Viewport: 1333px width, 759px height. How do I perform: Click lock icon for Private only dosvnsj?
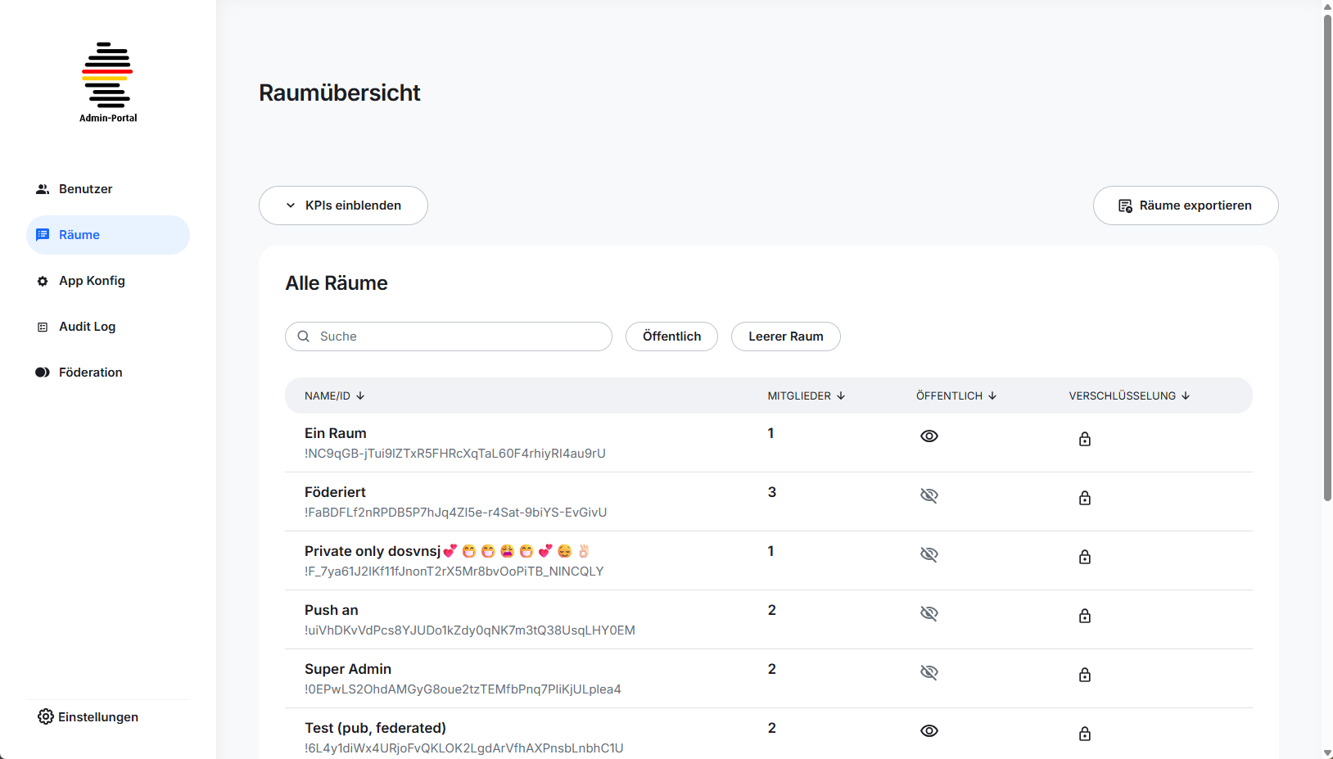pos(1085,557)
